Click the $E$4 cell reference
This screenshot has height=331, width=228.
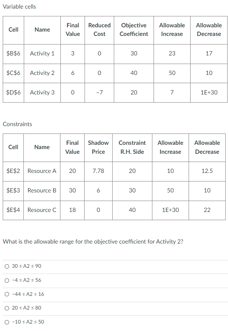pos(13,210)
